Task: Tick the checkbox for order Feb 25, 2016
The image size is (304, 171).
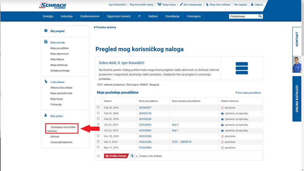Action: (x=98, y=113)
